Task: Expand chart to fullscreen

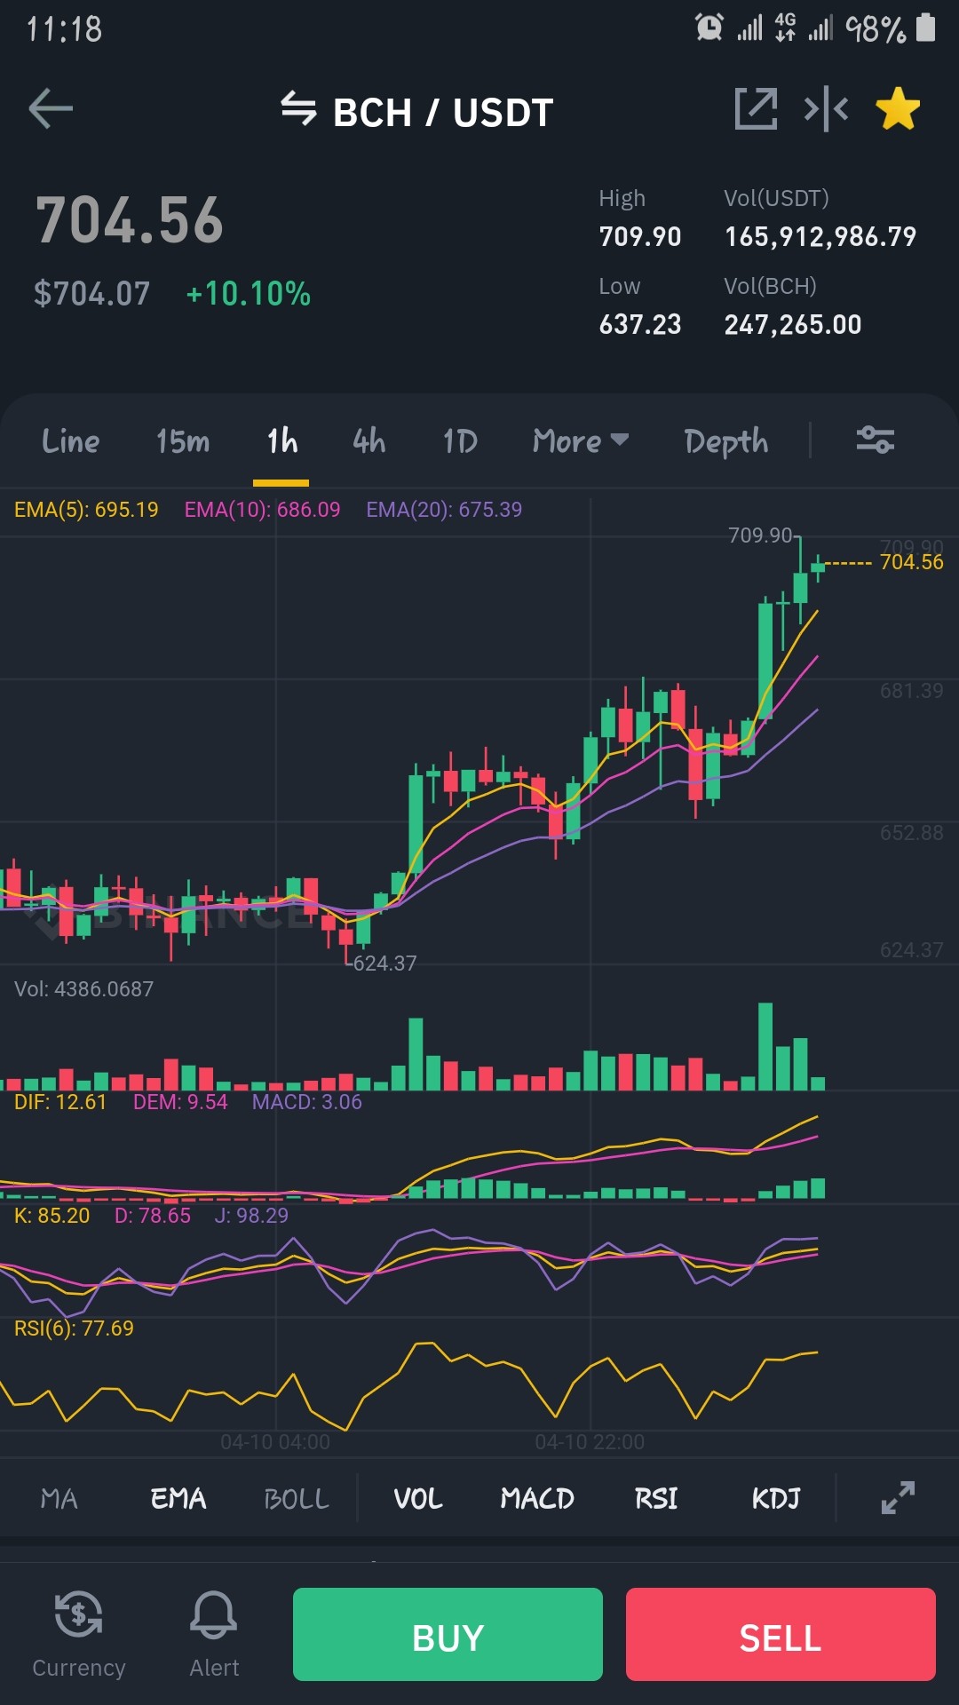Action: pos(898,1498)
